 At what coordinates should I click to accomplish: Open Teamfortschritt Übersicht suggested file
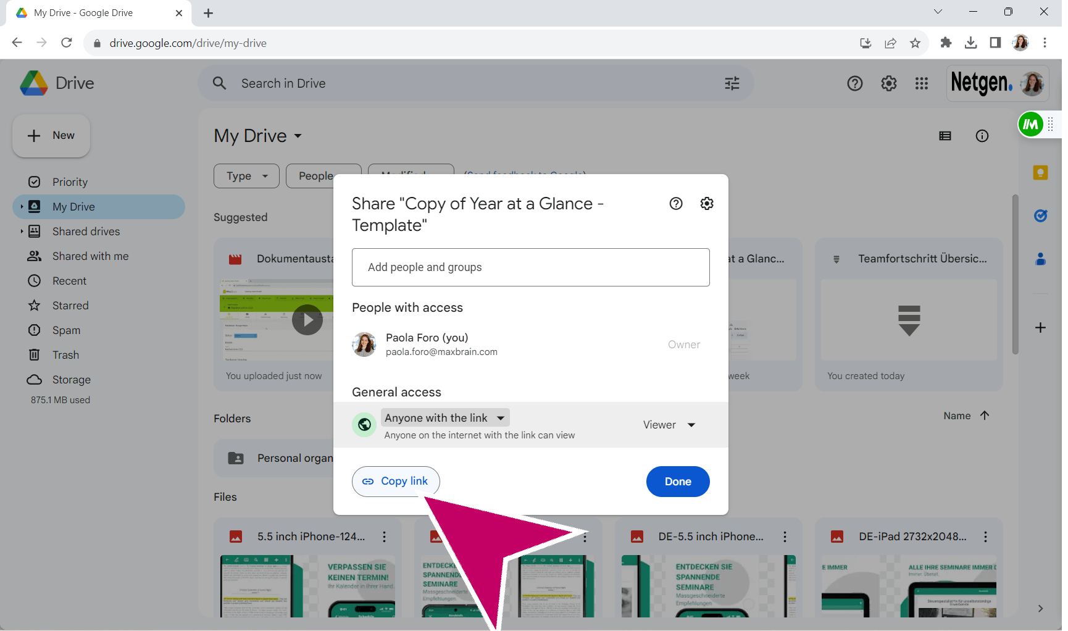coord(909,315)
